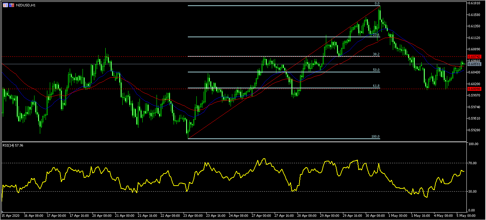Screen dimensions: 486x220
Task: Select the Fibonacci 0.0 level label
Action: [x=377, y=4]
